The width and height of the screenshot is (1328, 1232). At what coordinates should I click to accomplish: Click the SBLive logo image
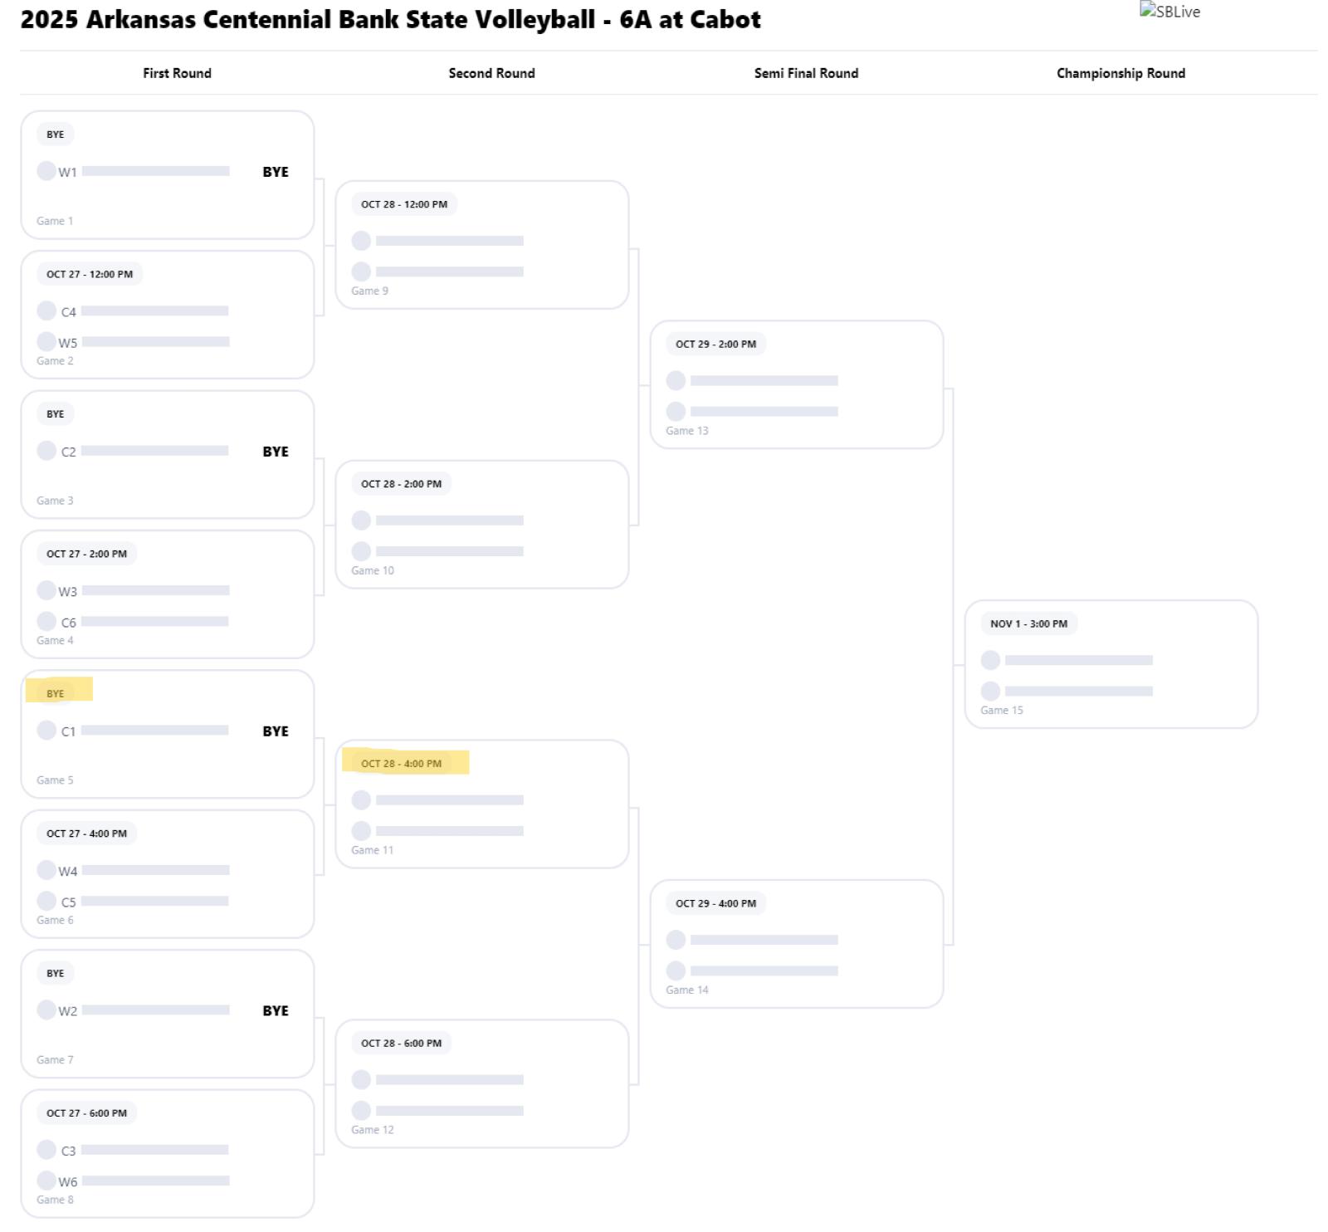pyautogui.click(x=1169, y=12)
